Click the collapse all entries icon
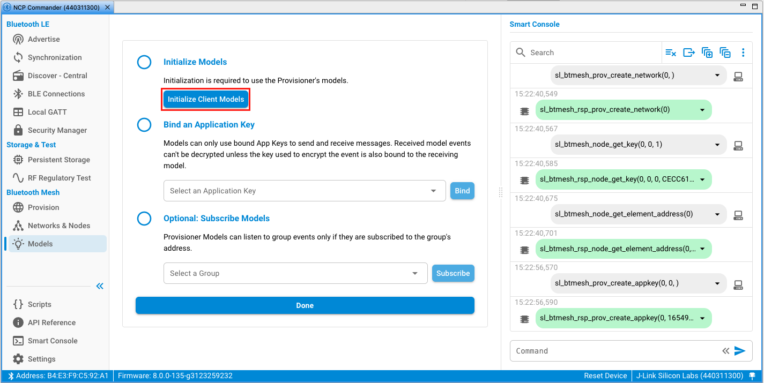Image resolution: width=764 pixels, height=383 pixels. 725,52
